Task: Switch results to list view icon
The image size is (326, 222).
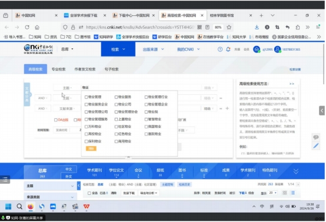Action: pyautogui.click(x=292, y=193)
